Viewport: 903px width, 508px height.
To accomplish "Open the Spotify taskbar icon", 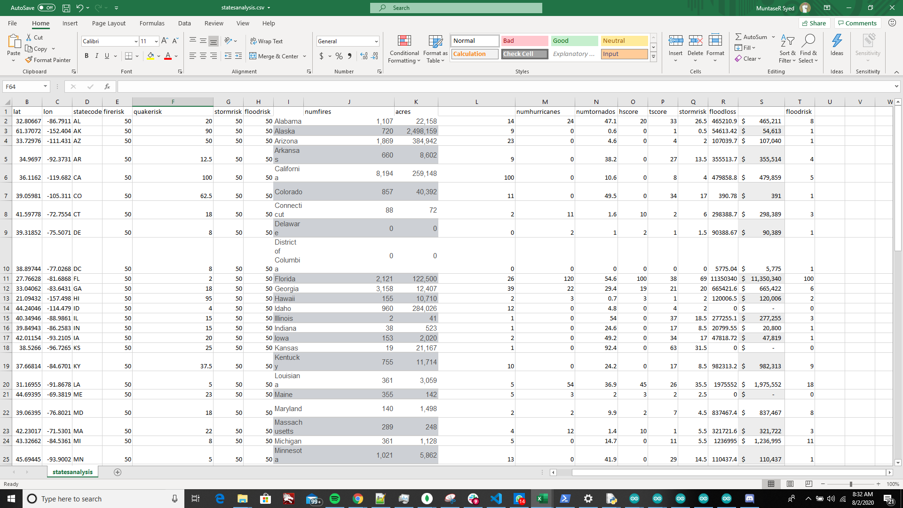I will pos(335,499).
